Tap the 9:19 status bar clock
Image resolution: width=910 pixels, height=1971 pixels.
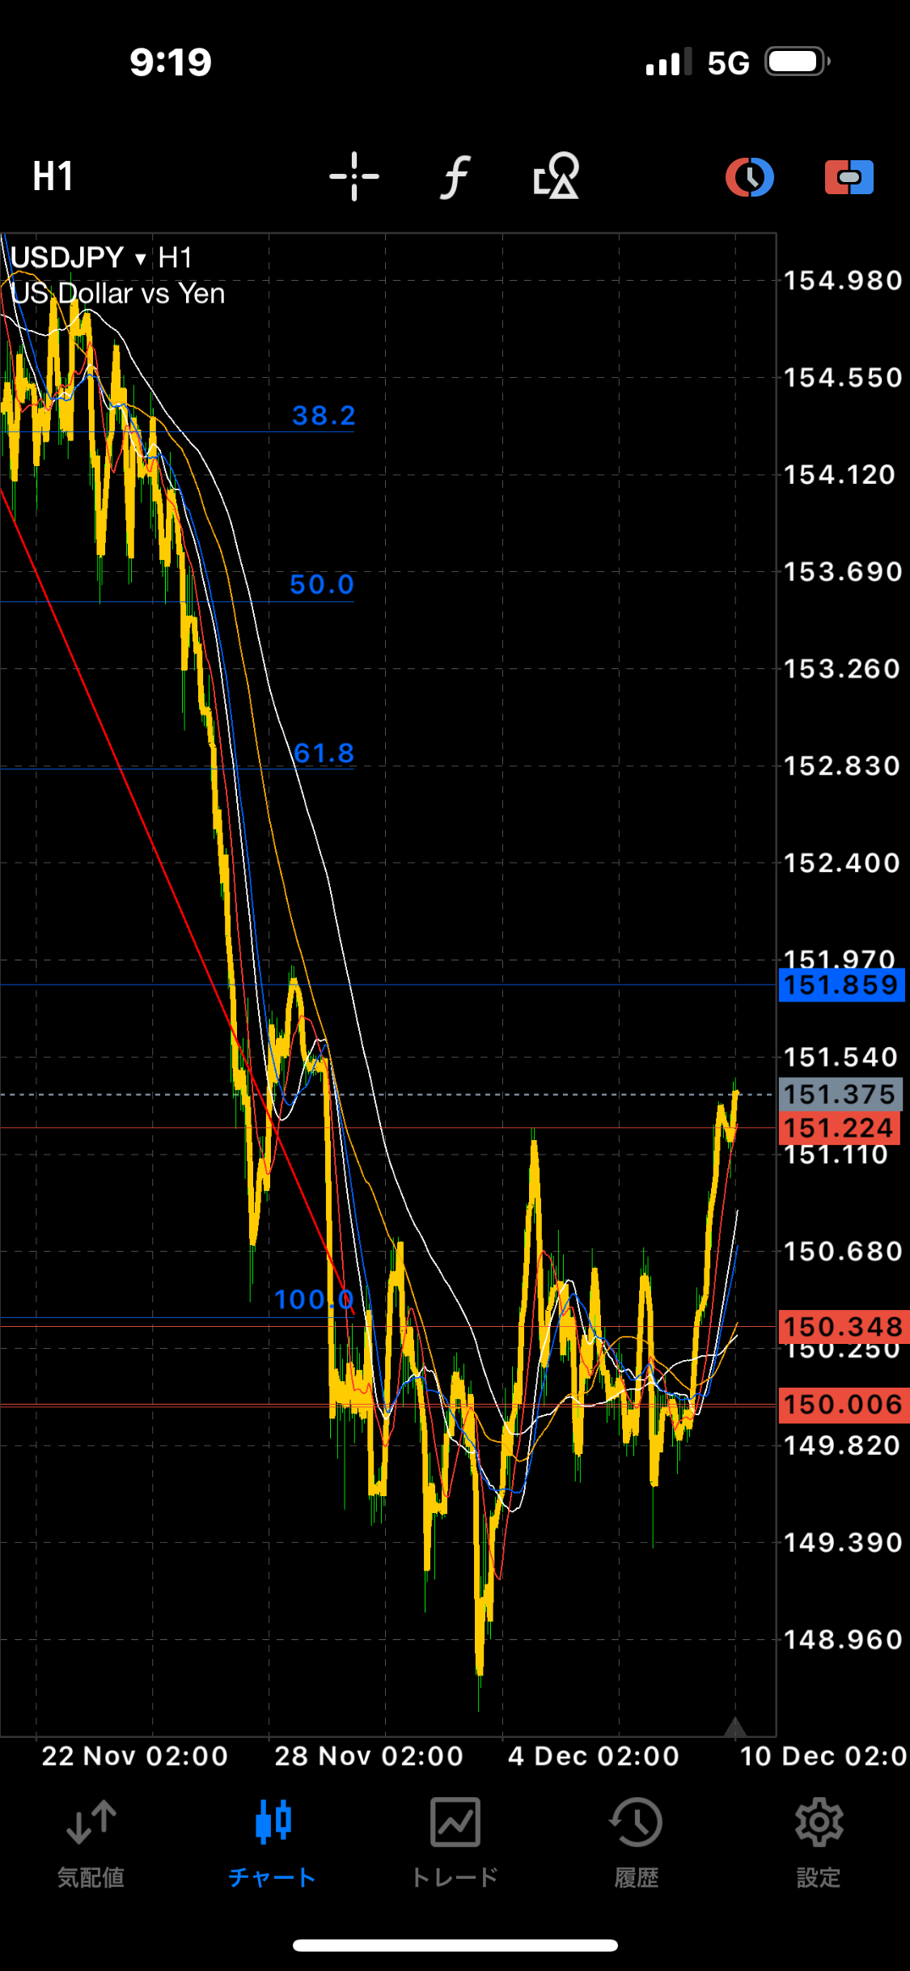pos(171,62)
